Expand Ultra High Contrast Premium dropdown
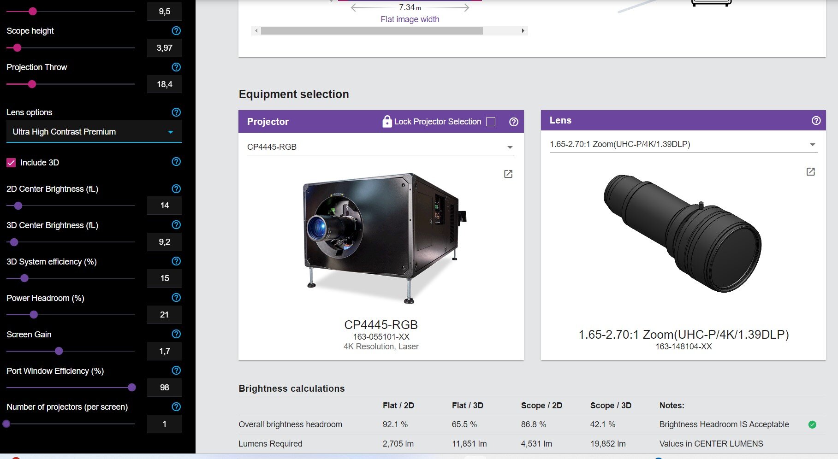 point(94,132)
